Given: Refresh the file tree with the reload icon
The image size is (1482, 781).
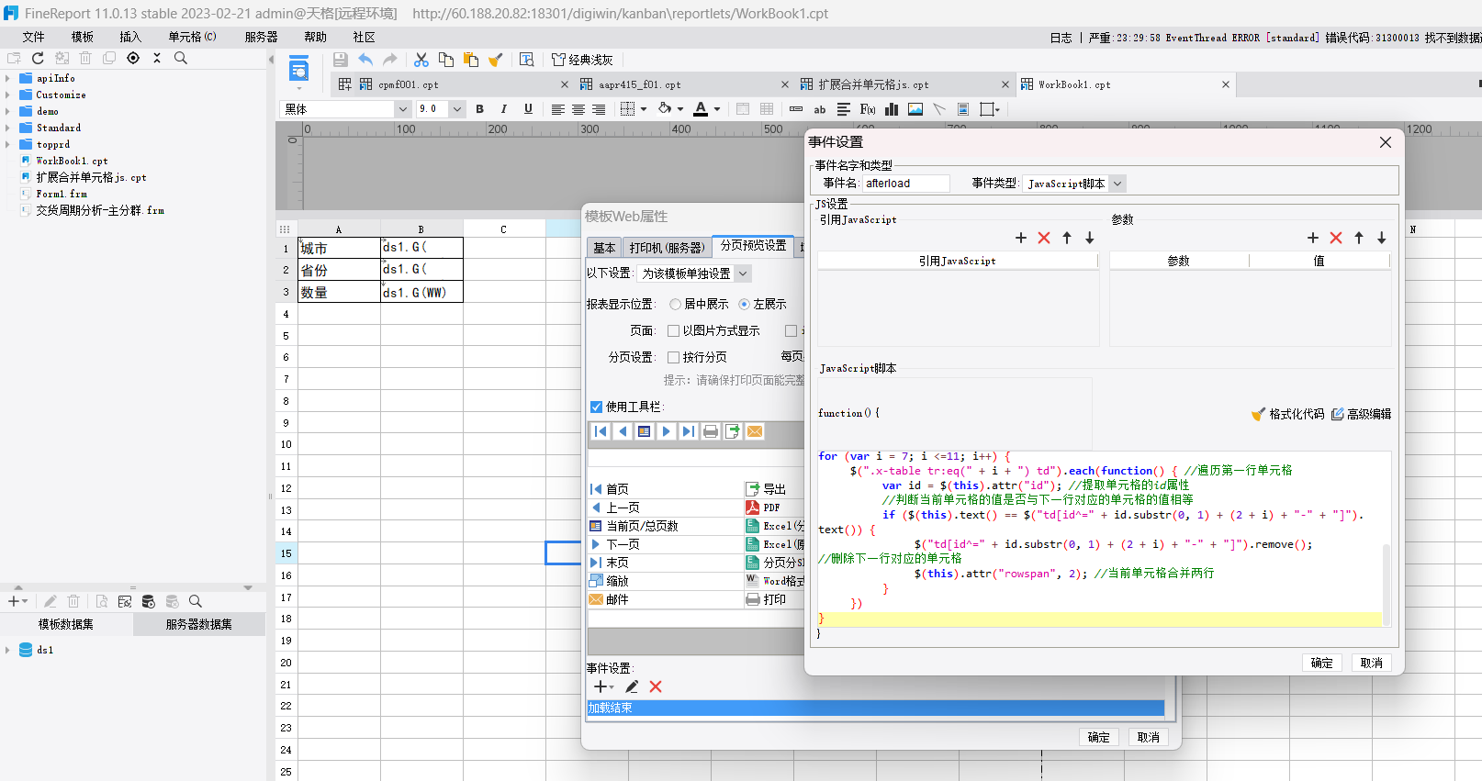Looking at the screenshot, I should tap(38, 58).
